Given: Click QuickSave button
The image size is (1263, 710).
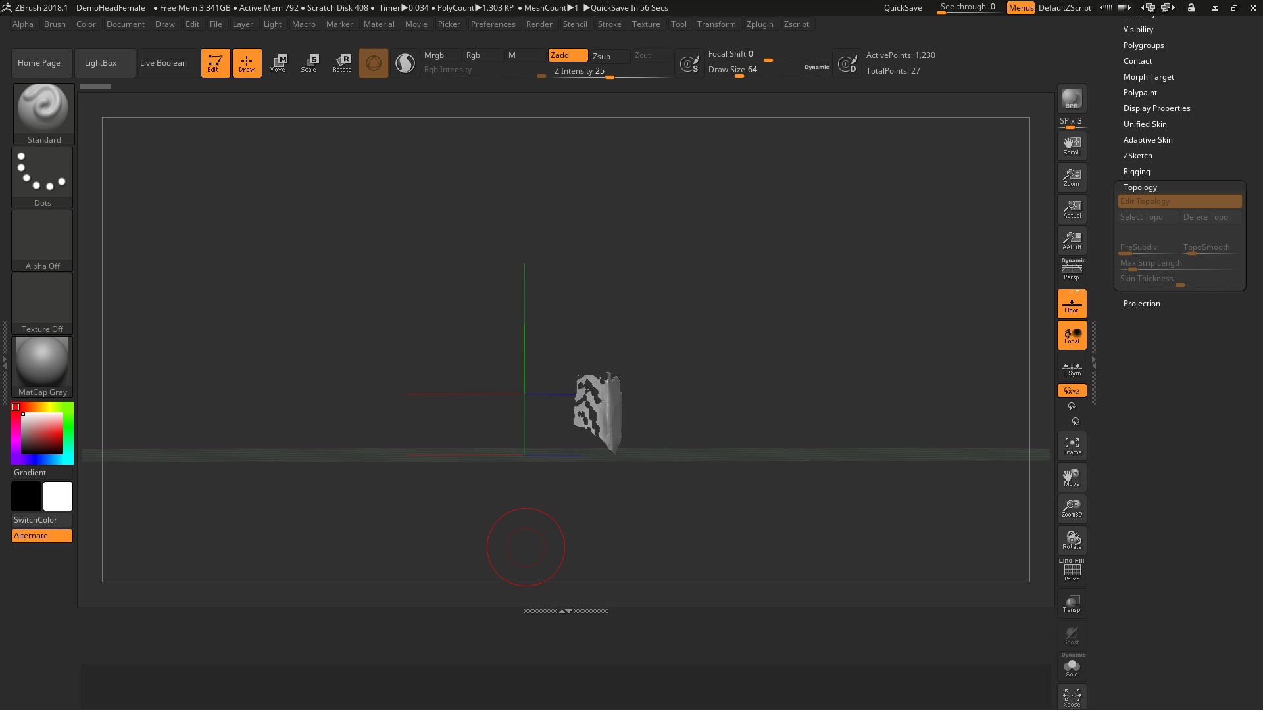Looking at the screenshot, I should 903,8.
